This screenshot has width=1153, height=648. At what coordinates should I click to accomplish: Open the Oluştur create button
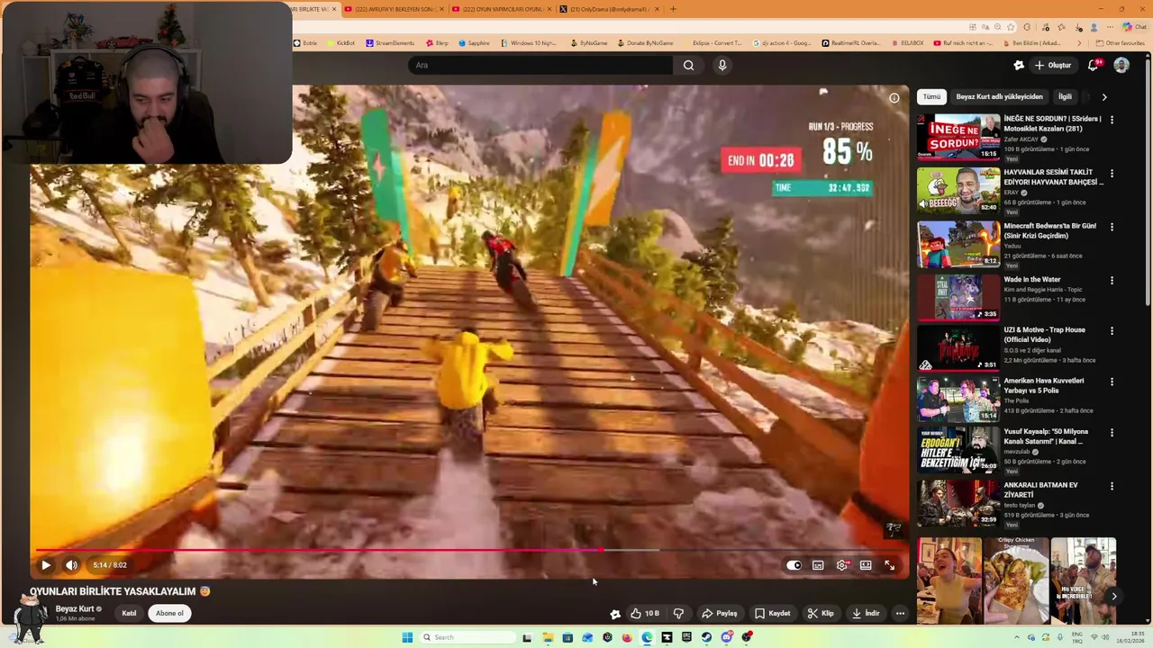click(1053, 65)
